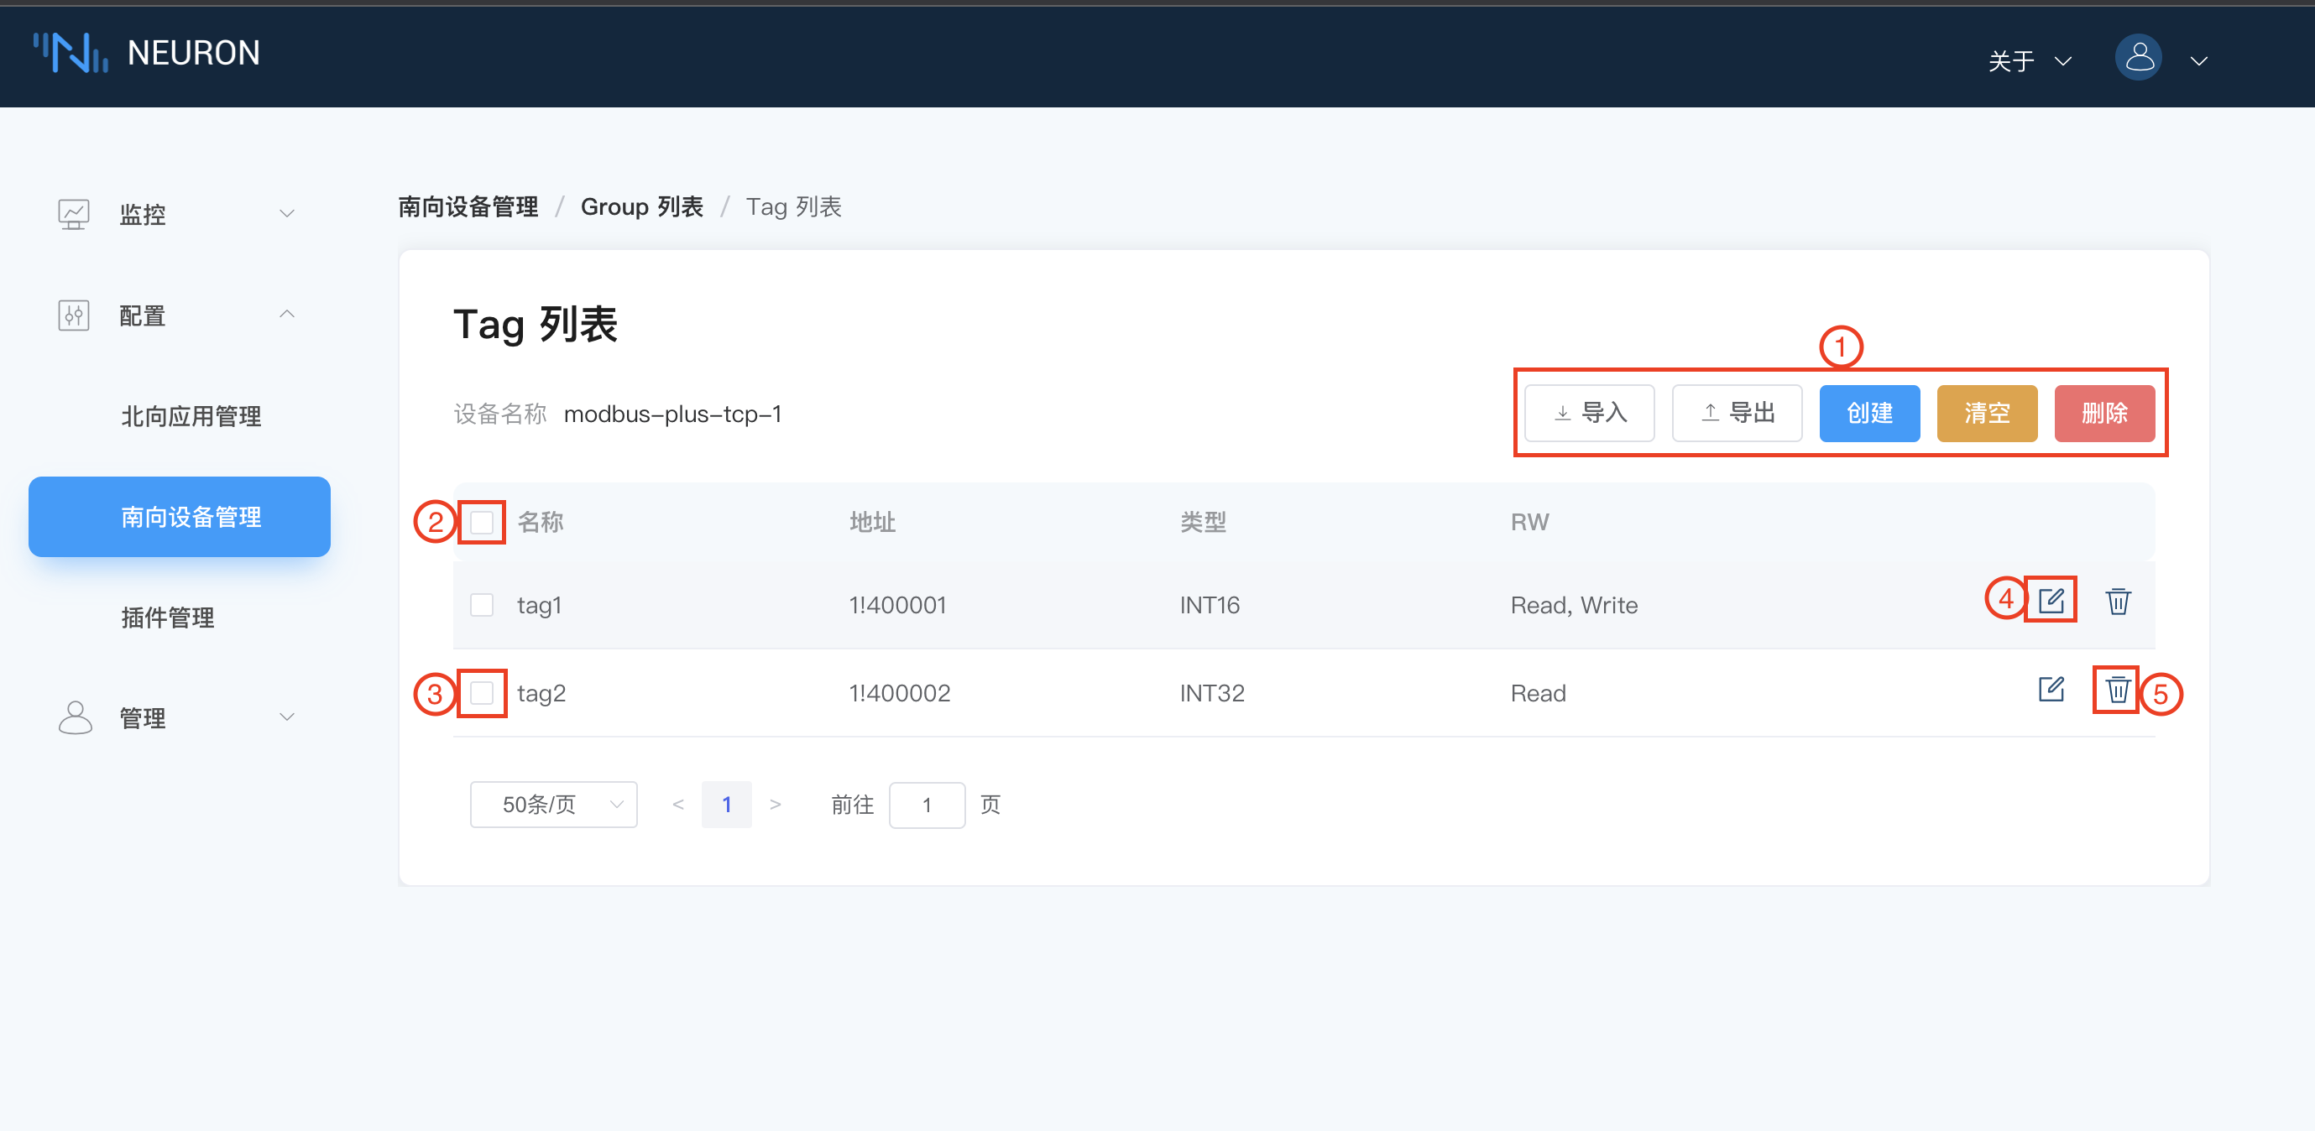The width and height of the screenshot is (2315, 1131).
Task: Go to previous page arrow
Action: 678,804
